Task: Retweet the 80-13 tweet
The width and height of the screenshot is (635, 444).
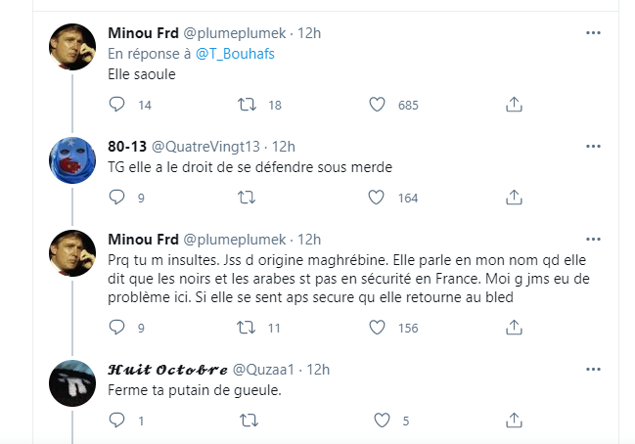Action: coord(248,198)
